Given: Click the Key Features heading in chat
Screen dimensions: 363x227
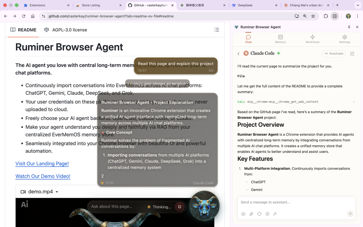Looking at the screenshot, I should click(x=255, y=159).
